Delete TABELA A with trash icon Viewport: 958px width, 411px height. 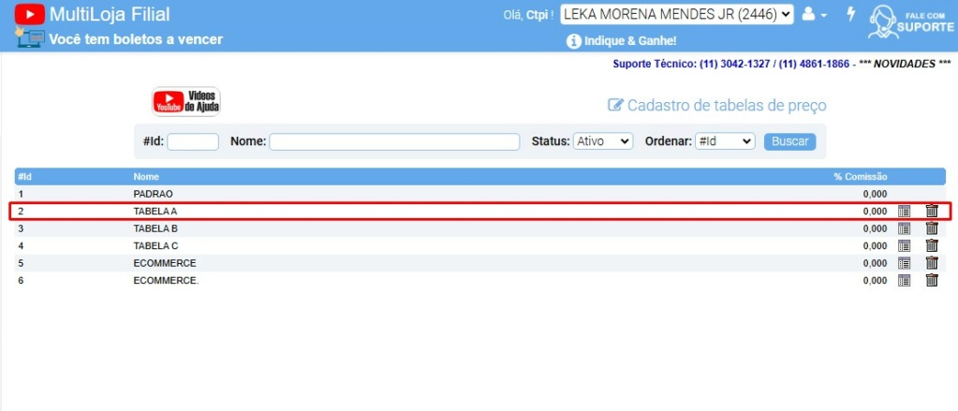[932, 211]
